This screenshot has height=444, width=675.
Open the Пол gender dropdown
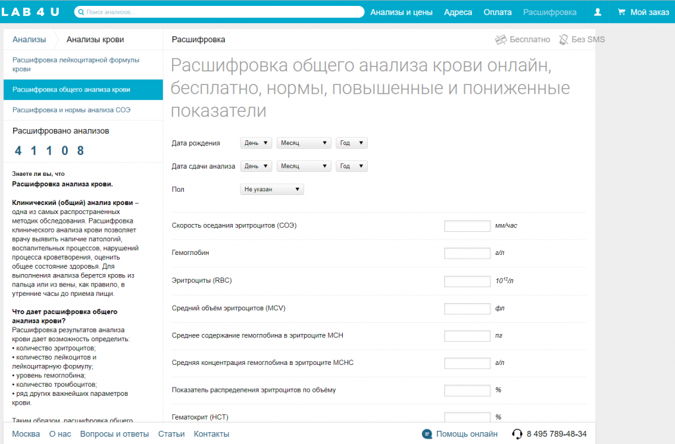coord(272,190)
